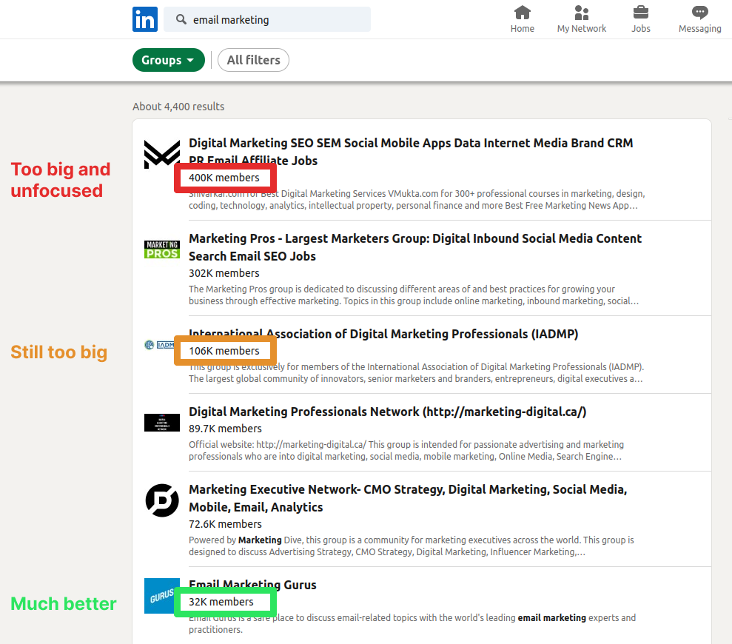
Task: Click the About 4,400 results text
Action: [x=178, y=107]
